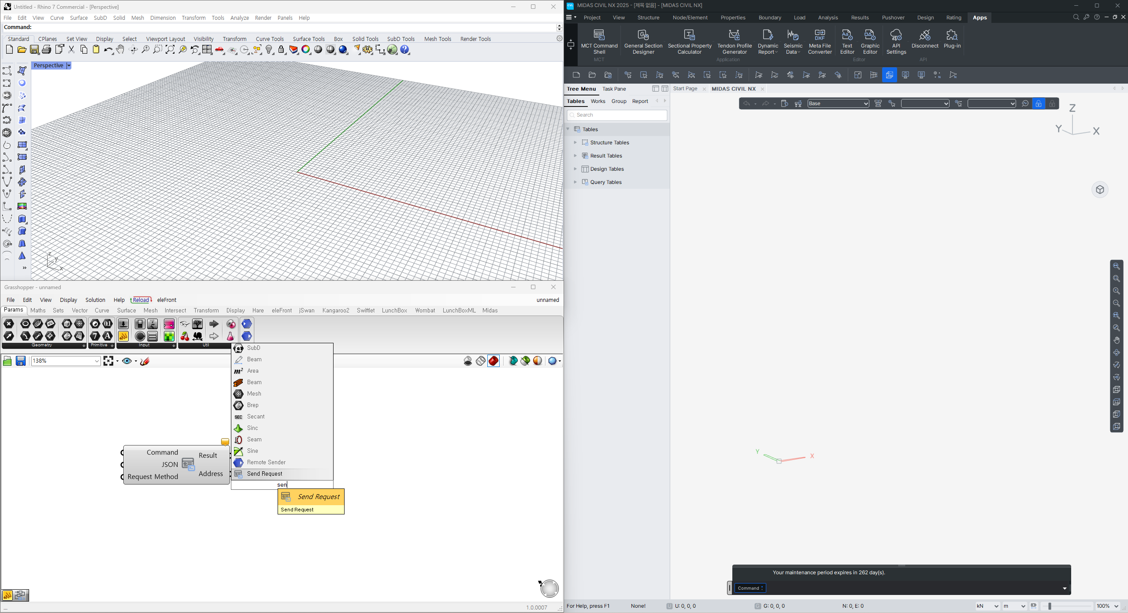Viewport: 1128px width, 613px height.
Task: Toggle MIDAS greyed padlock icon
Action: [1052, 103]
